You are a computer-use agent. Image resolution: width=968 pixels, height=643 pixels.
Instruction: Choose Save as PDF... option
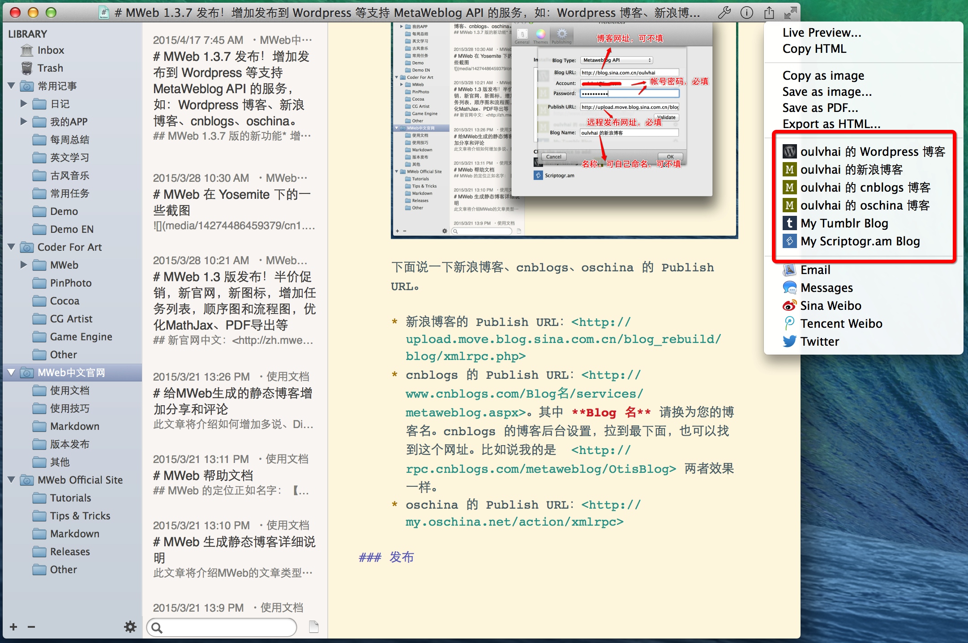[x=820, y=108]
